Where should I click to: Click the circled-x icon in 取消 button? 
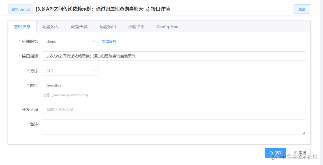pos(296,153)
